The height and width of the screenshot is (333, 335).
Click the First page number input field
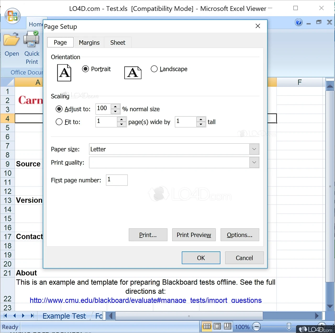click(x=116, y=180)
